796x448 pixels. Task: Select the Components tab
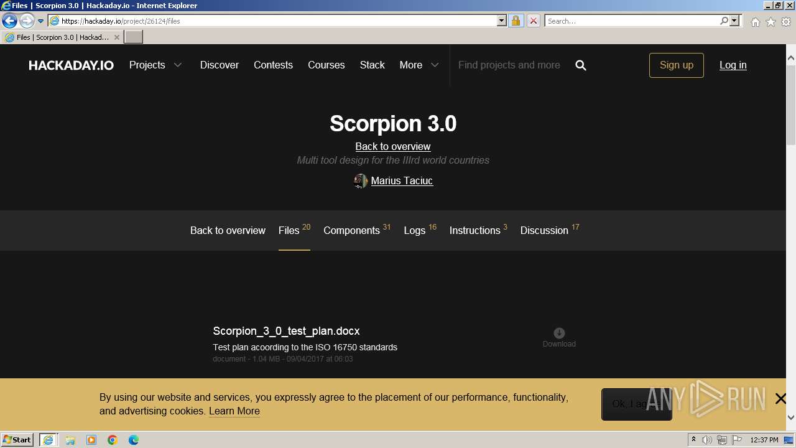[357, 230]
